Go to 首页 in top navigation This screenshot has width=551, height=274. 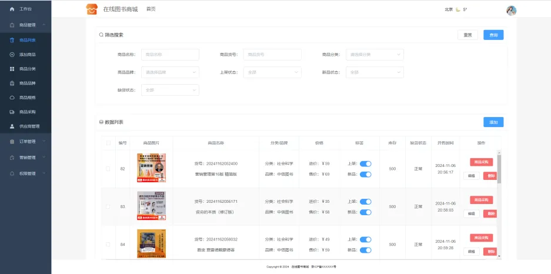151,9
